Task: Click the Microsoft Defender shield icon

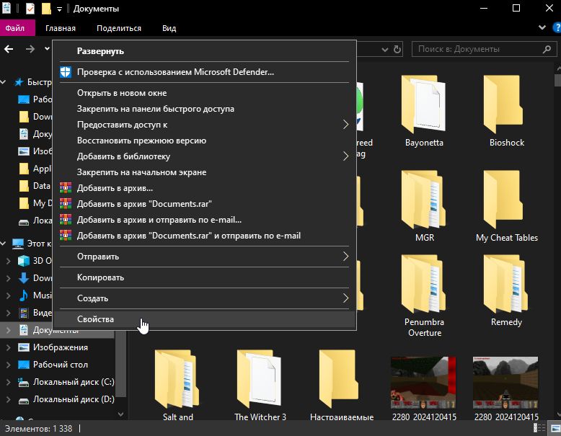Action: click(66, 72)
